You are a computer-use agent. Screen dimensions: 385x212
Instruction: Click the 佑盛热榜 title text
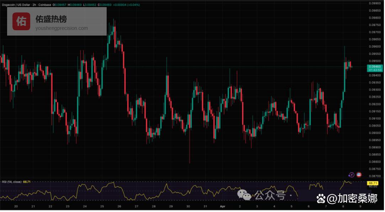[51, 19]
